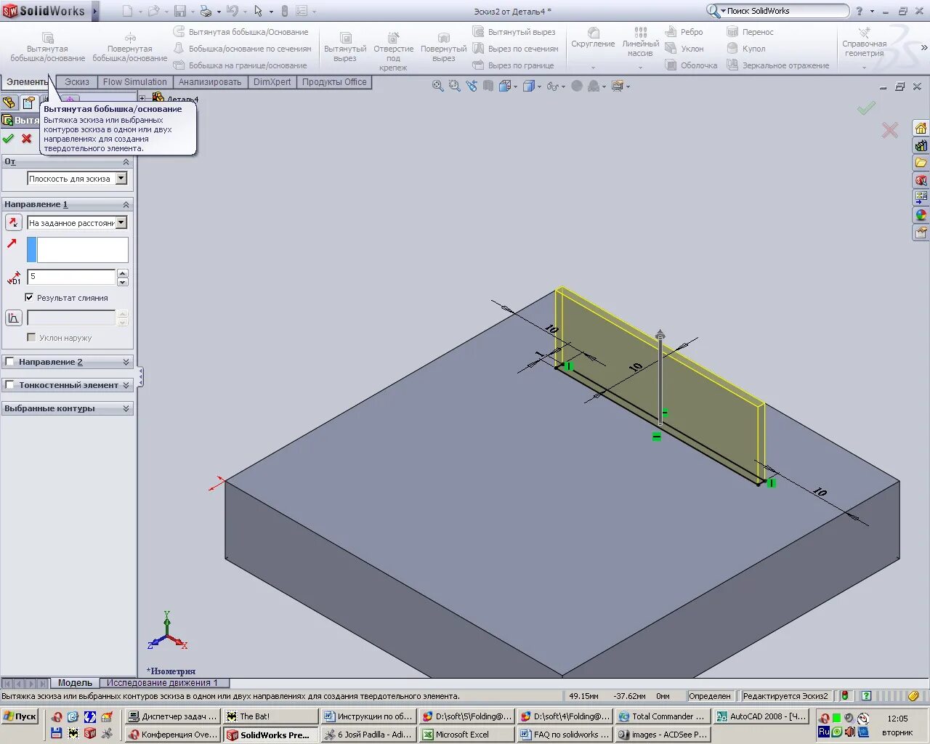930x744 pixels.
Task: Click the Draft on/off button
Action: tap(13, 318)
